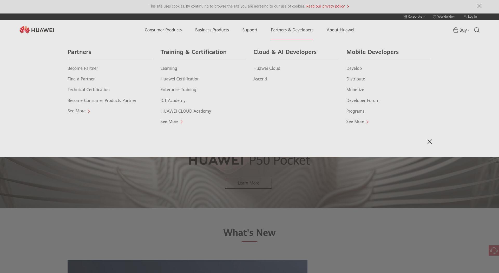Click See More under Mobile Developers
The height and width of the screenshot is (273, 499).
click(358, 121)
